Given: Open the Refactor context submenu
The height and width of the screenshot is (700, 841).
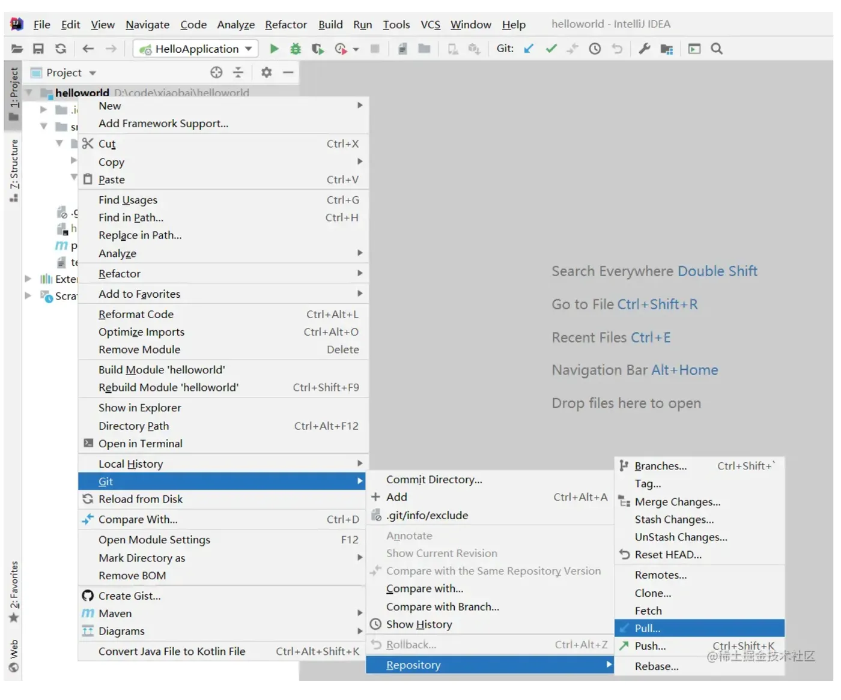Looking at the screenshot, I should [223, 274].
